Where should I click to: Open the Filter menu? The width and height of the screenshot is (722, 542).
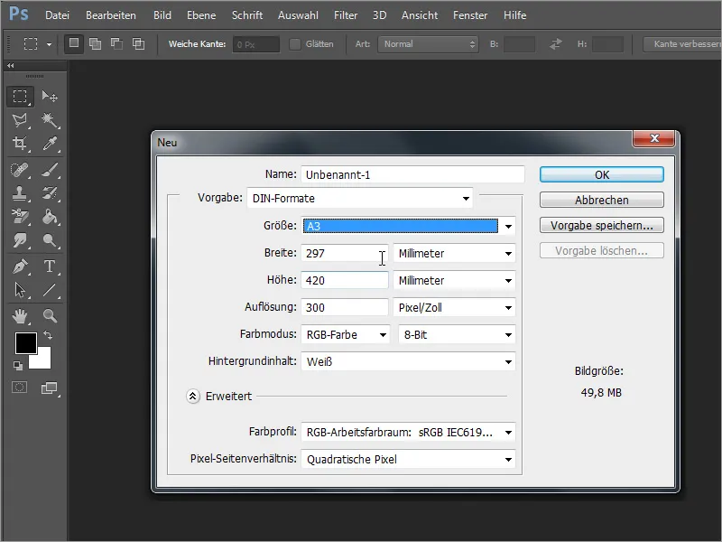346,14
